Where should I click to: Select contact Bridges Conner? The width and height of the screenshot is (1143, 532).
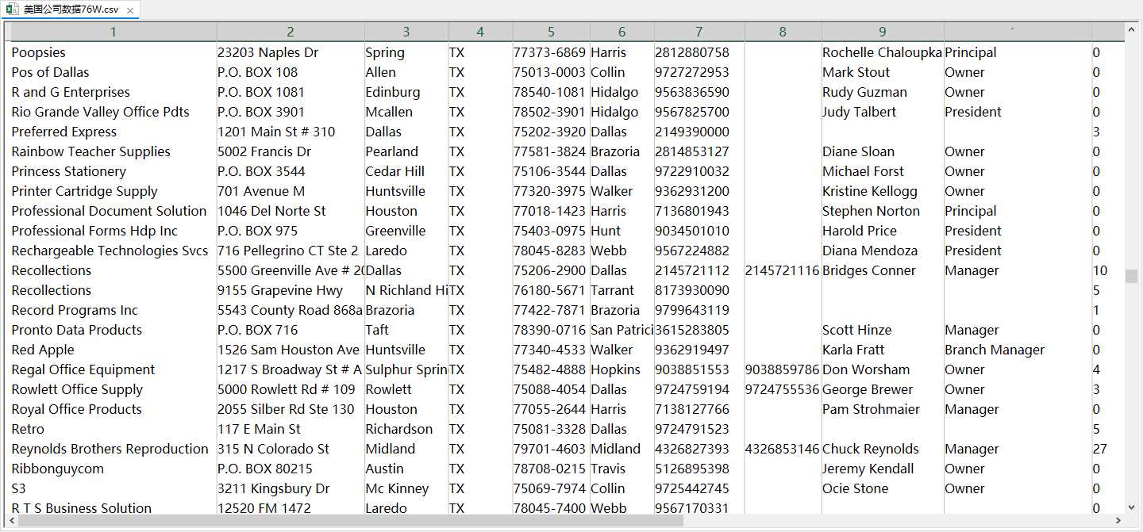(x=883, y=270)
